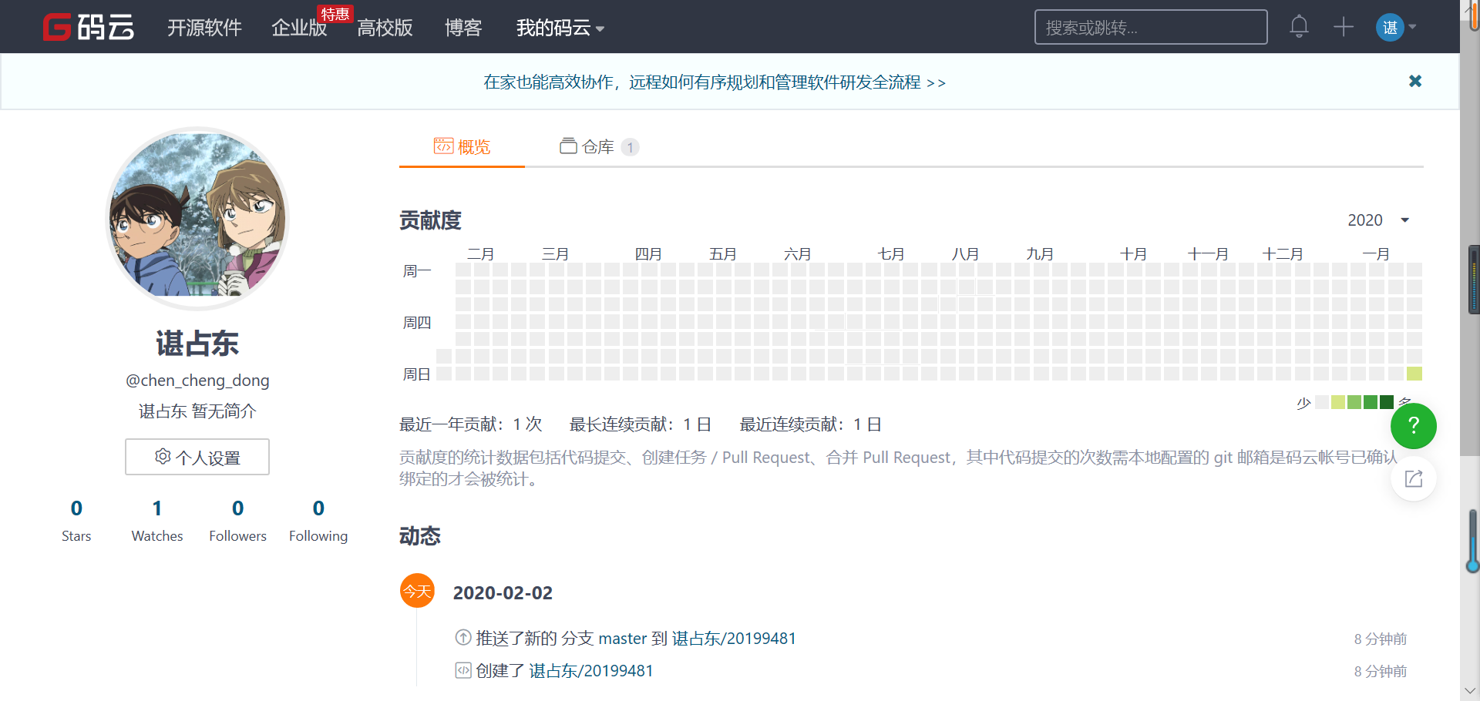Select the 概览 tab
This screenshot has width=1480, height=701.
tap(462, 146)
